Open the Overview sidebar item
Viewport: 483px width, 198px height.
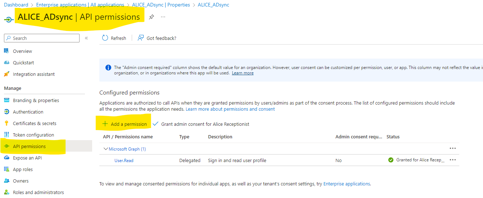point(22,51)
